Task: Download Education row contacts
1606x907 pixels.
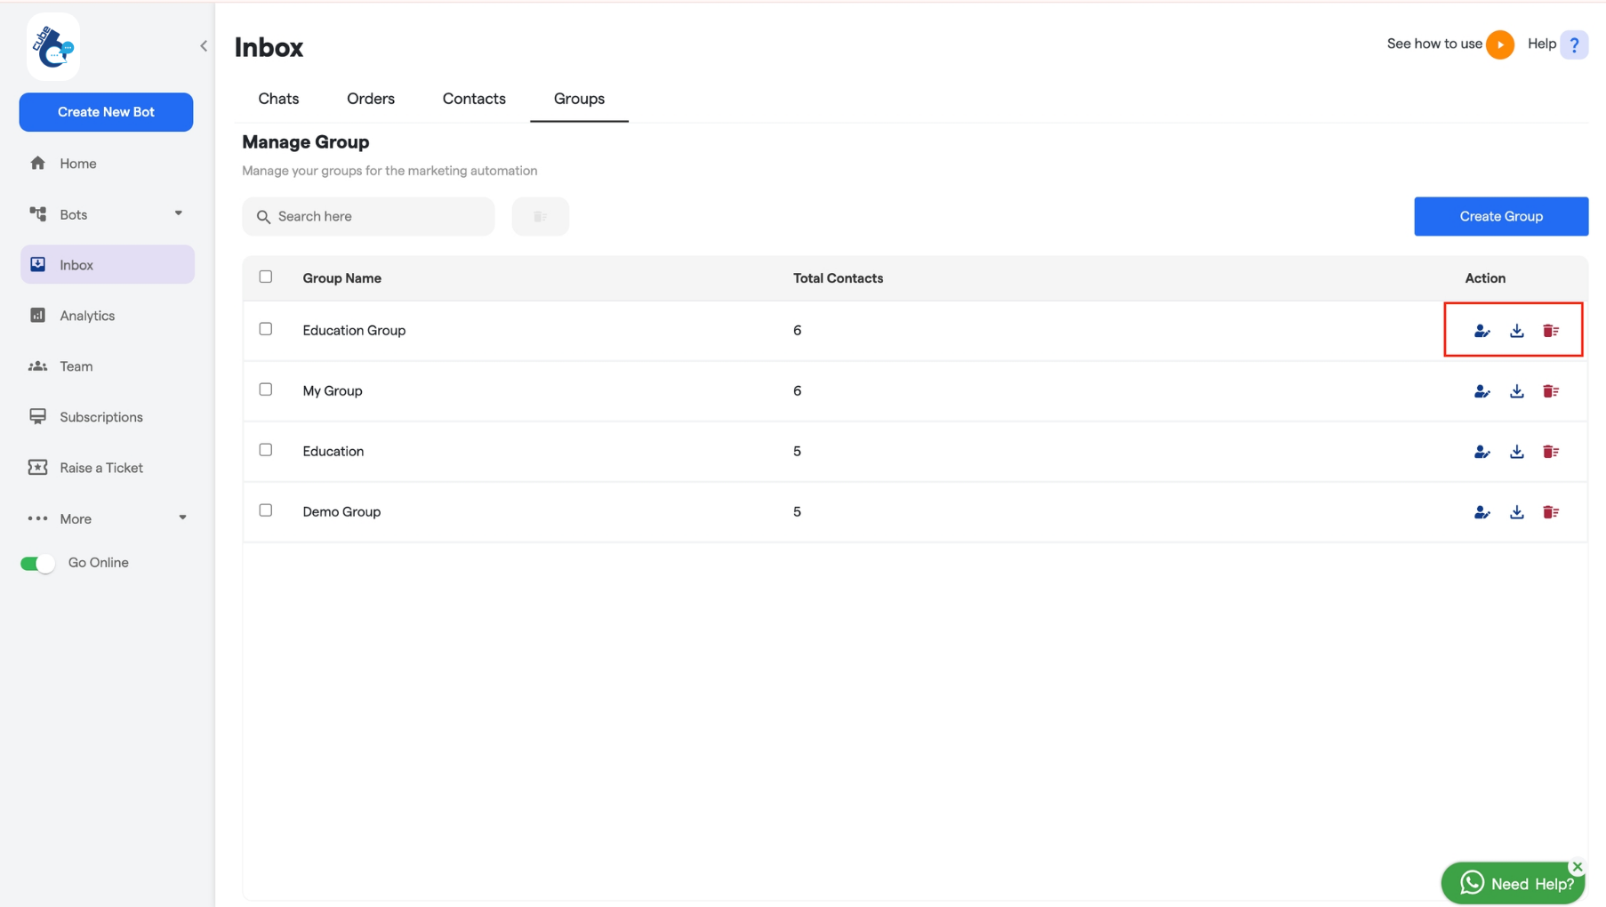Action: pyautogui.click(x=1516, y=452)
